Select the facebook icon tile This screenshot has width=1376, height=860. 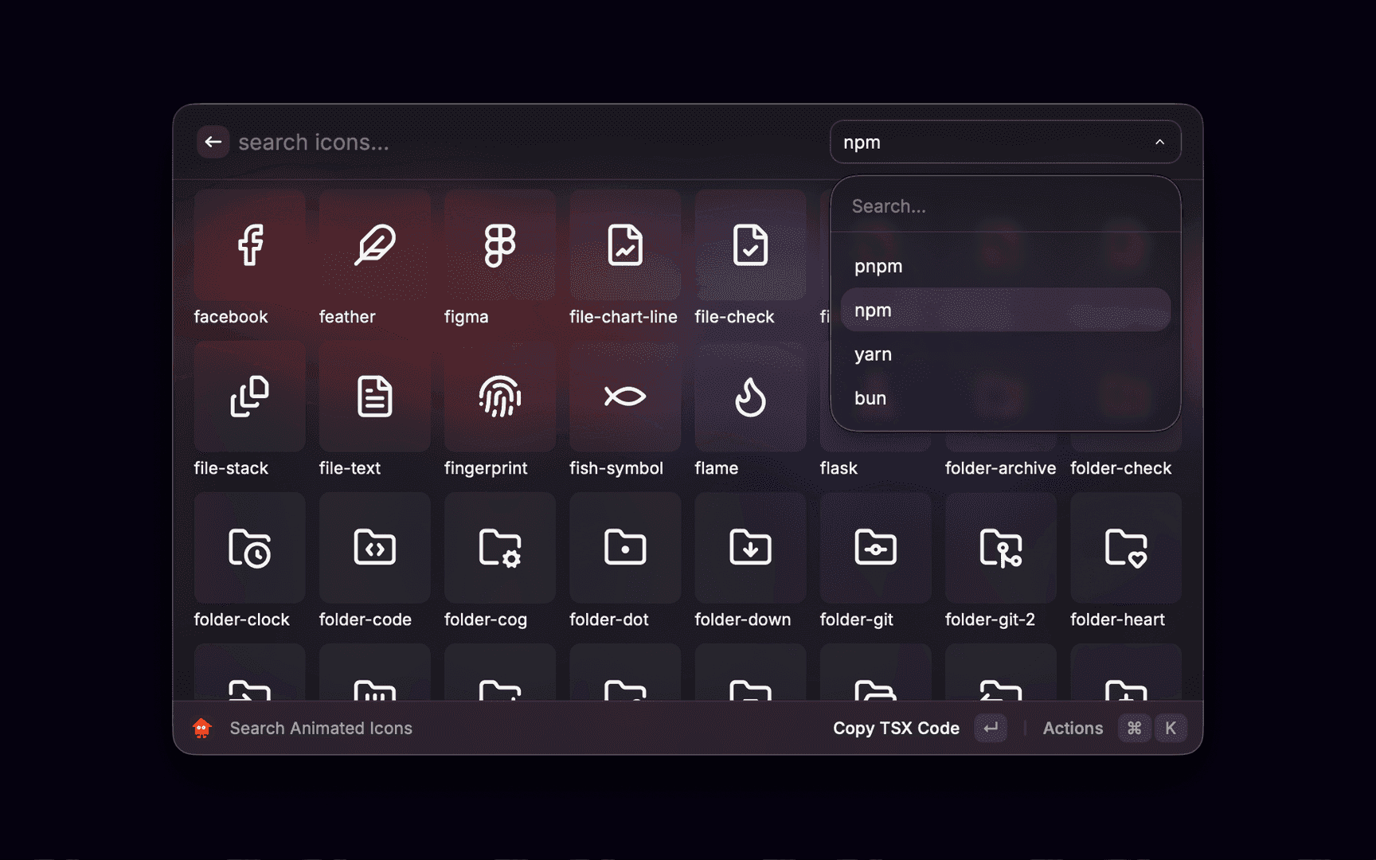pyautogui.click(x=249, y=244)
